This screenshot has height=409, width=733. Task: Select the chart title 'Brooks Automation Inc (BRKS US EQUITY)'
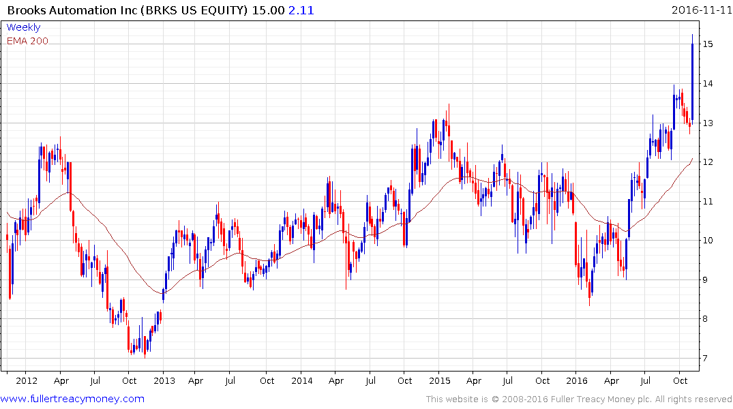(128, 10)
